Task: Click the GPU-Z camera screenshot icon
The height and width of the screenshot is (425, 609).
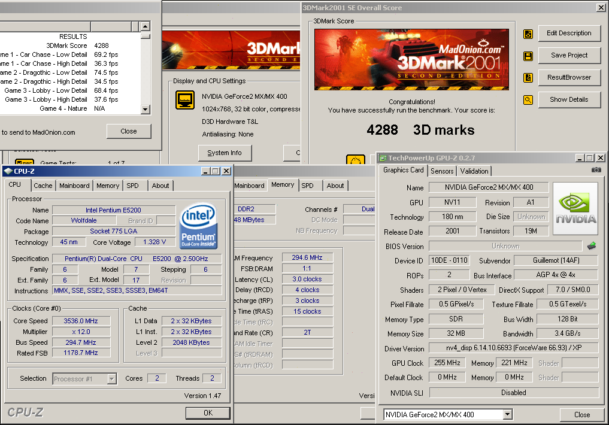Action: point(596,170)
